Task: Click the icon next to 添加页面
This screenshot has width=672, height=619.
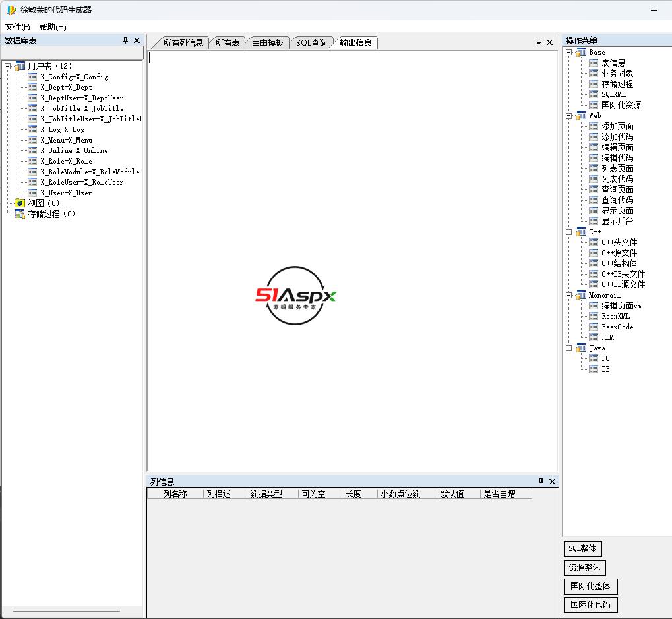Action: point(594,126)
